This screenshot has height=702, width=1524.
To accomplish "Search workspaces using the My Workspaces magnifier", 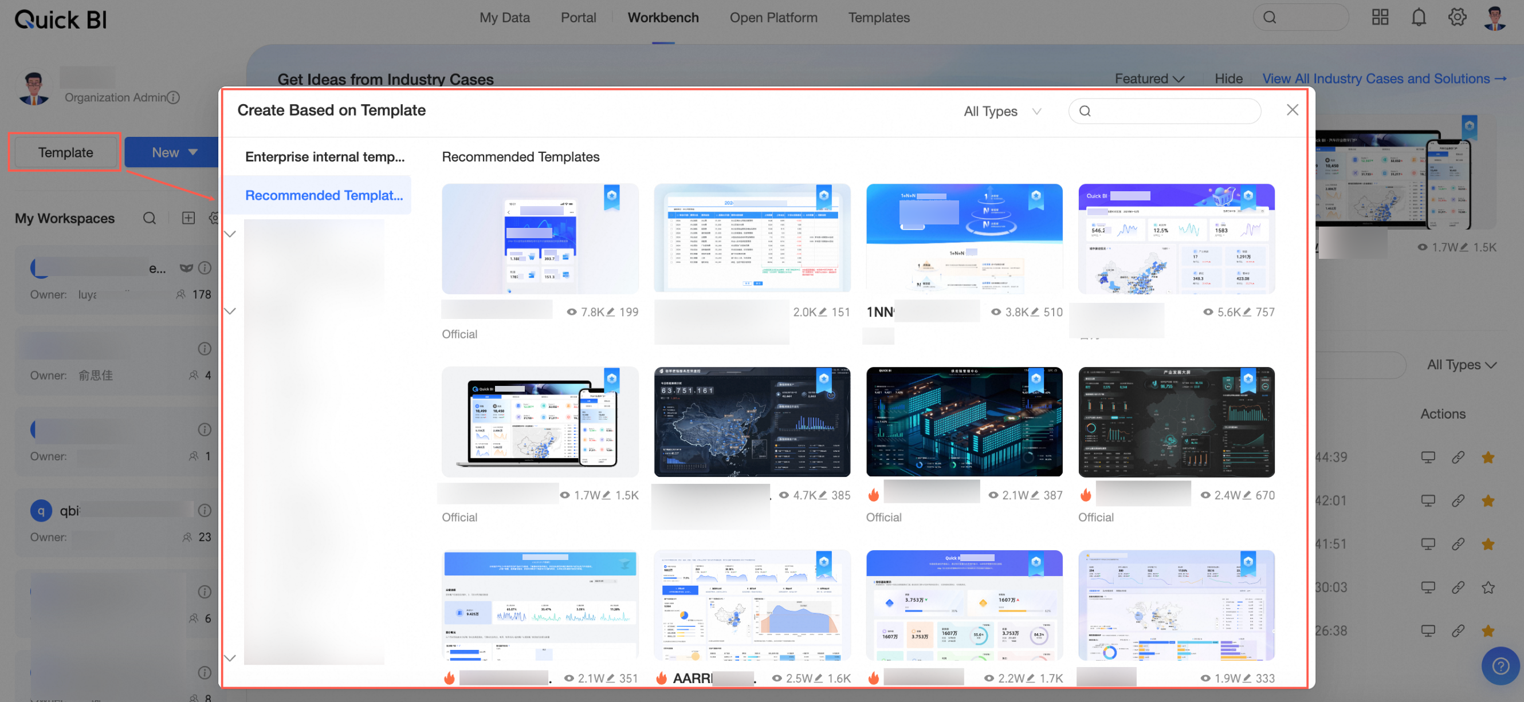I will (150, 218).
